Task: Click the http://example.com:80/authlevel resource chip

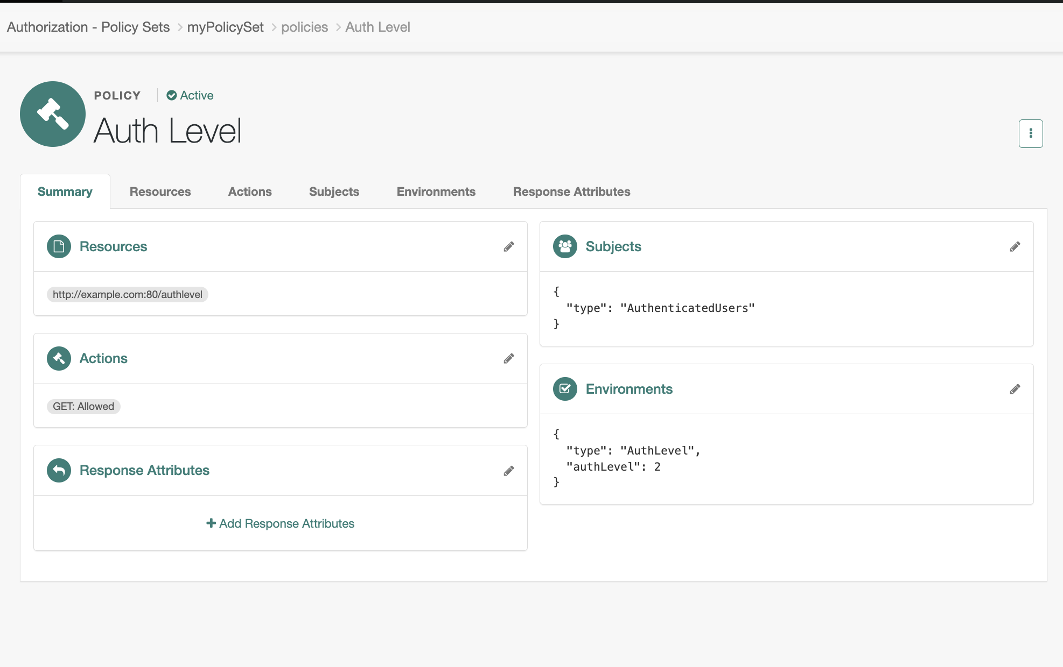Action: (127, 294)
